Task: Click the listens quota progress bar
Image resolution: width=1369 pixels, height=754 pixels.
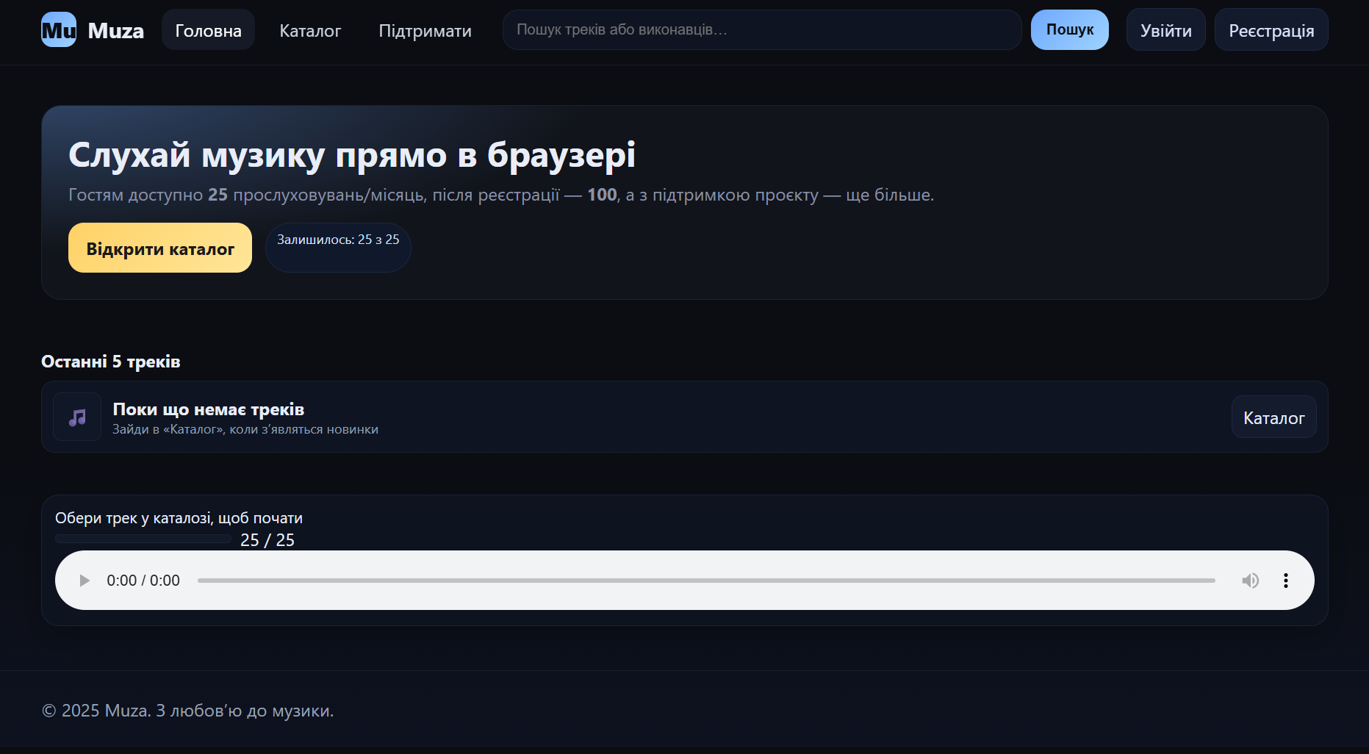Action: coord(143,539)
